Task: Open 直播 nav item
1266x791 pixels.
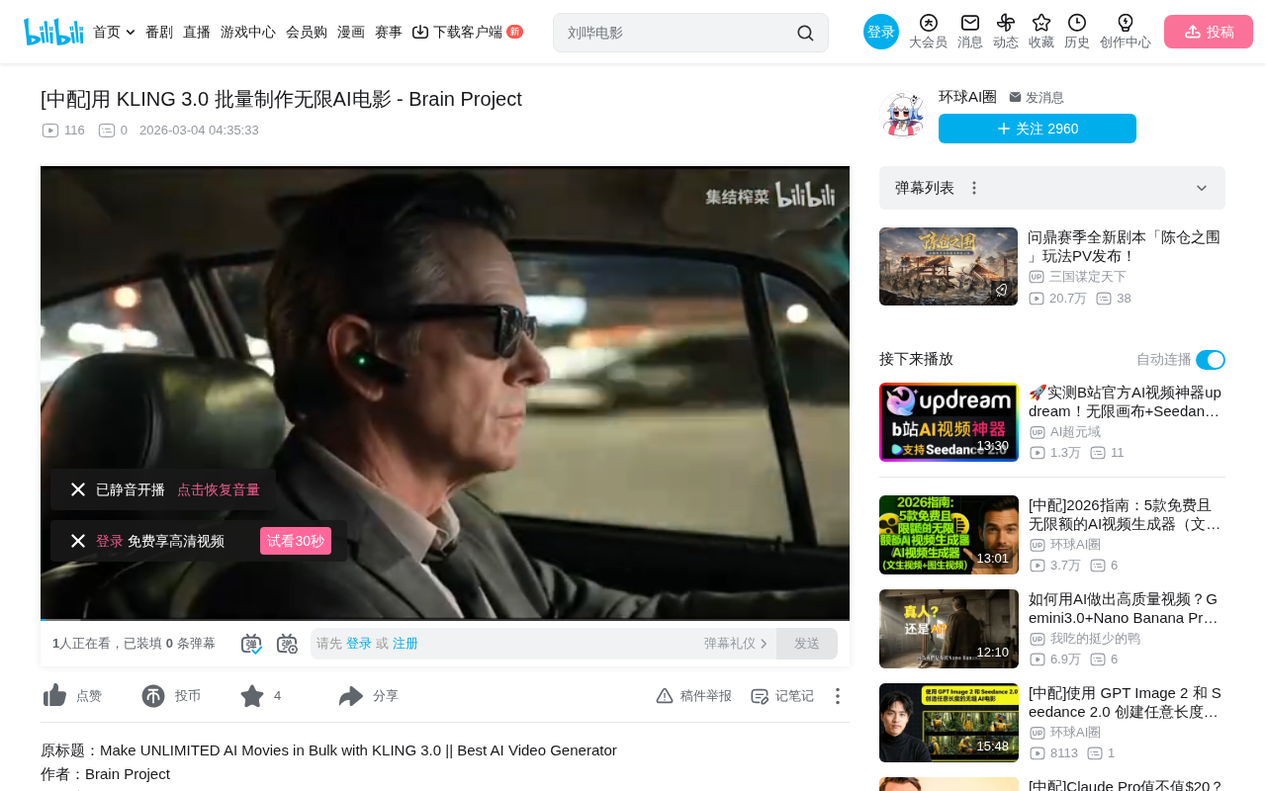Action: [197, 32]
